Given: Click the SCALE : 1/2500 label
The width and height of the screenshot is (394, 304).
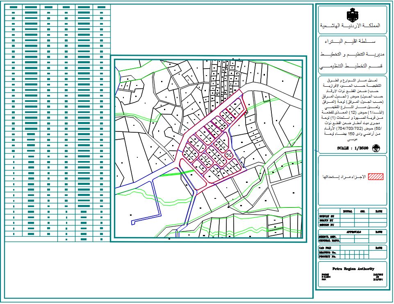Looking at the screenshot, I should (352, 148).
